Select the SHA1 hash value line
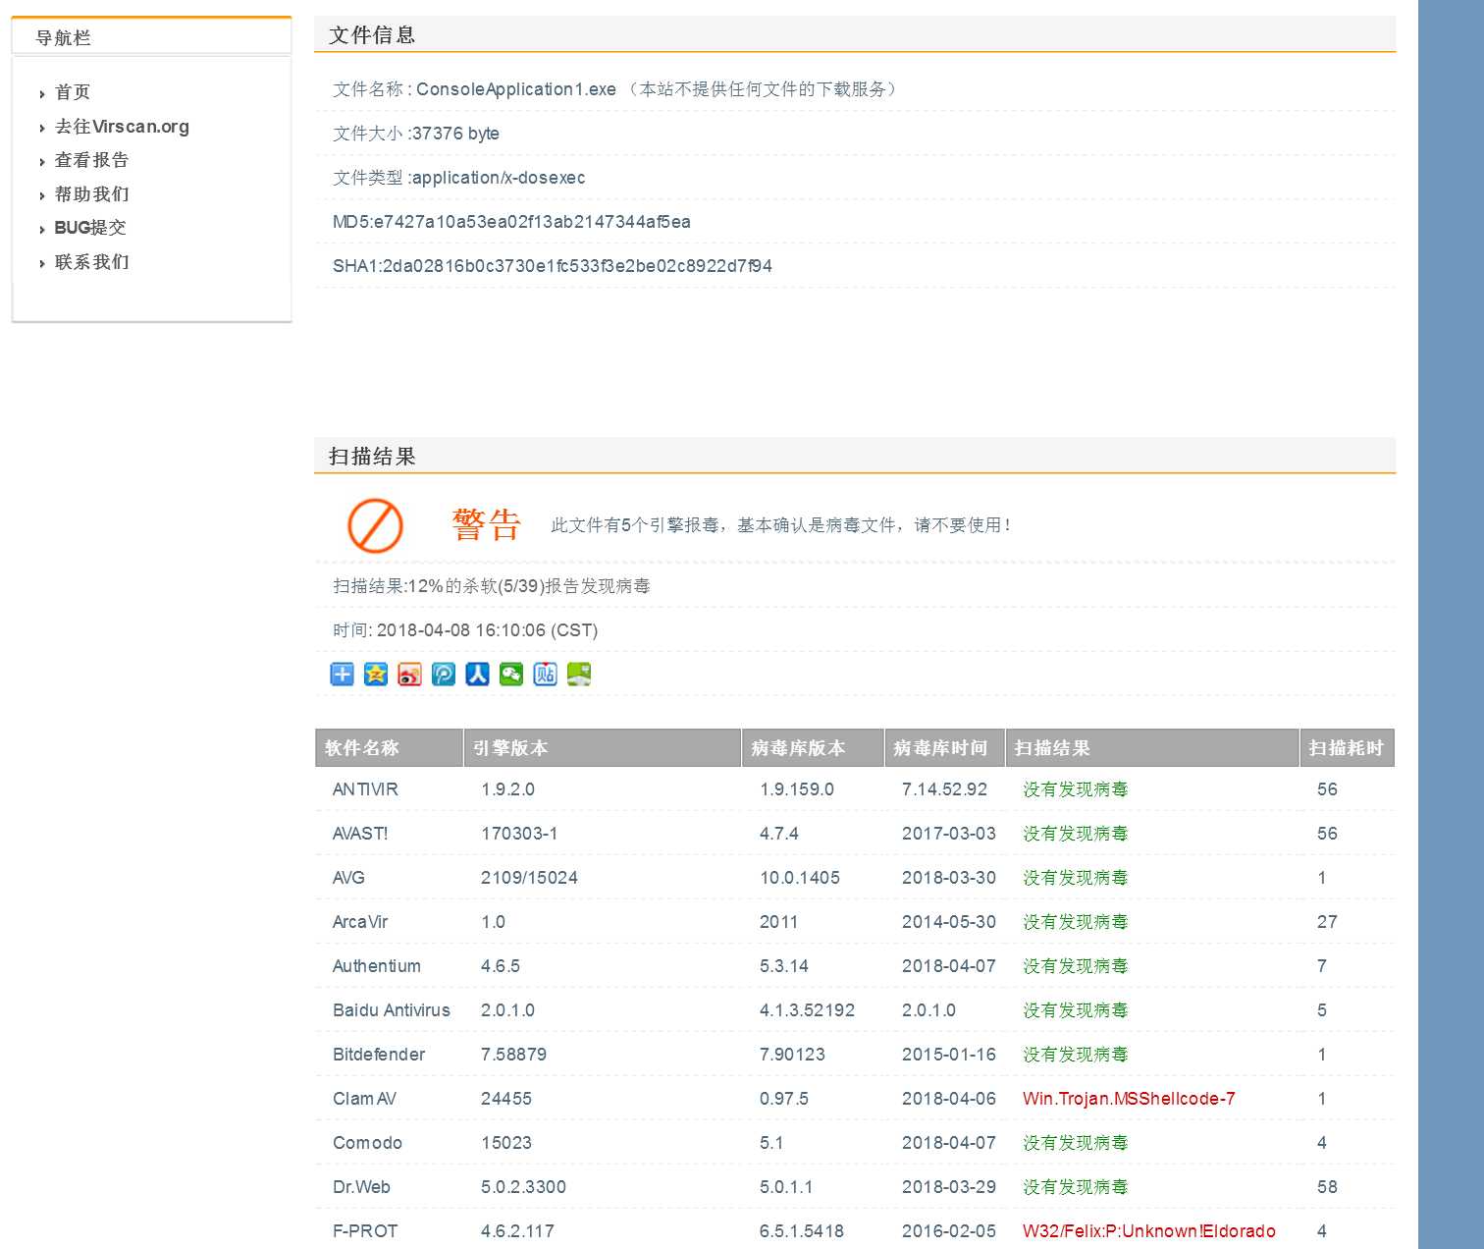 (x=553, y=266)
